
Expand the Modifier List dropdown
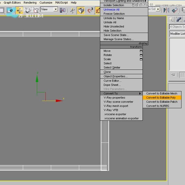pyautogui.click(x=177, y=34)
